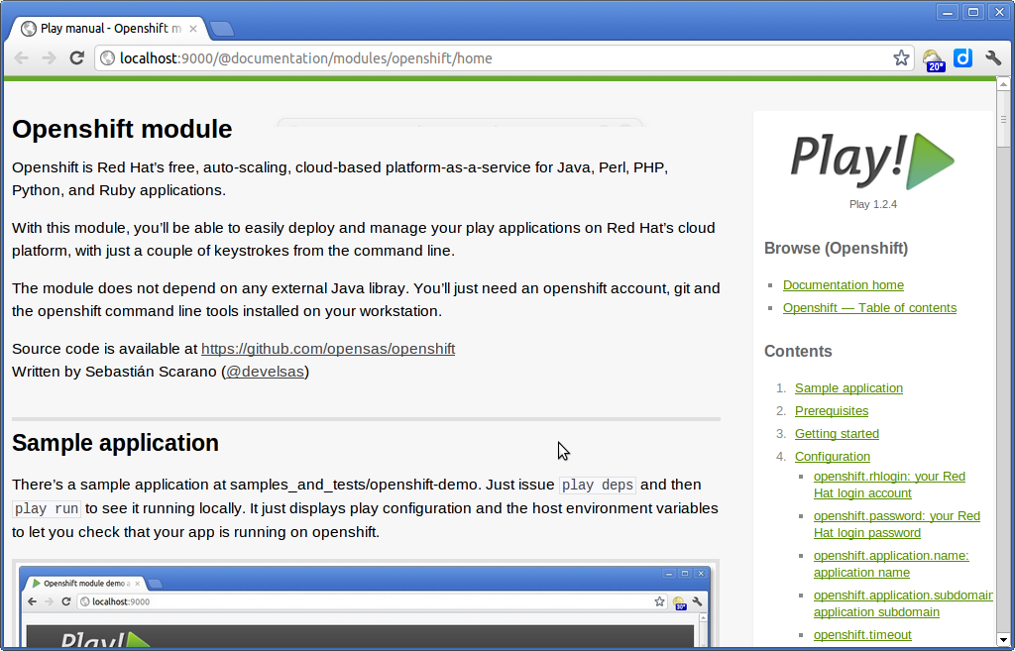Open Openshift — Table of contents link
The height and width of the screenshot is (651, 1015).
(869, 308)
